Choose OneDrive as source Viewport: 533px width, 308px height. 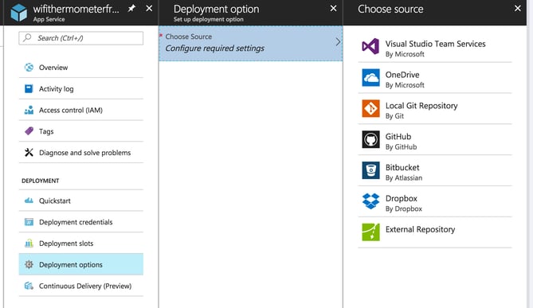(x=435, y=78)
